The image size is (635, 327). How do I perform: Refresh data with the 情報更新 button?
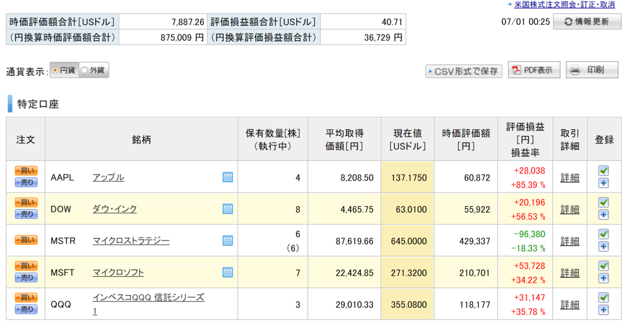pos(587,22)
